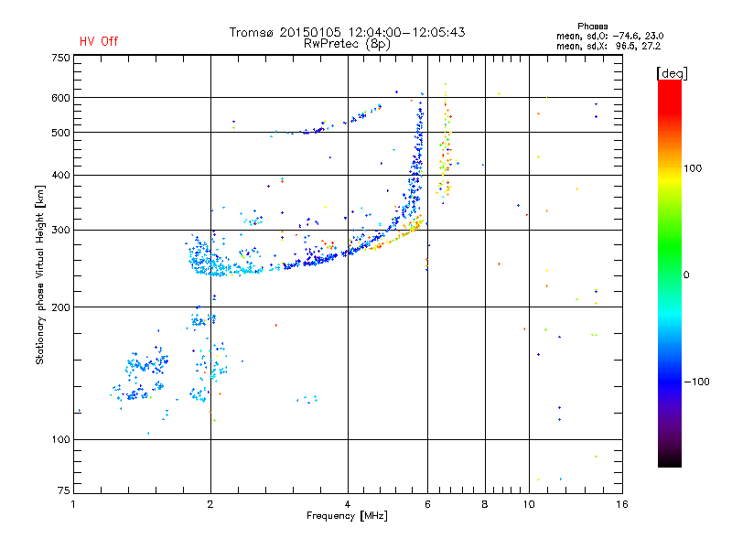Click the y-axis label "400"

(x=60, y=175)
